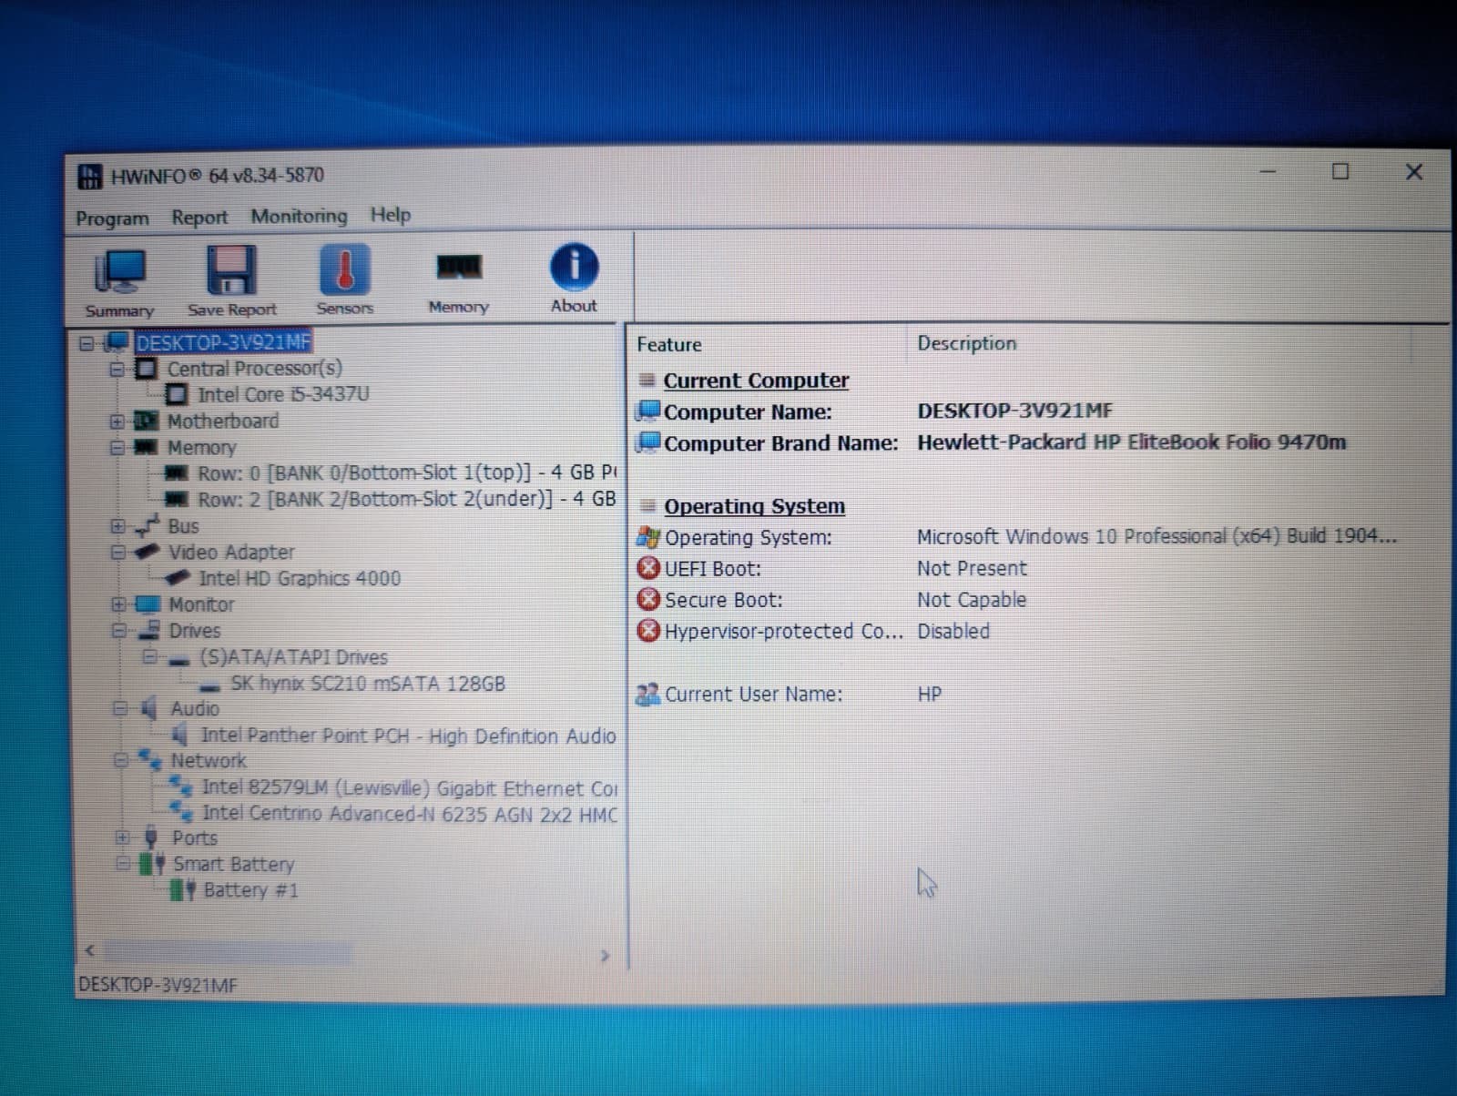Viewport: 1457px width, 1096px height.
Task: Click the horizontal scrollbar thumb in tree pane
Action: 228,953
